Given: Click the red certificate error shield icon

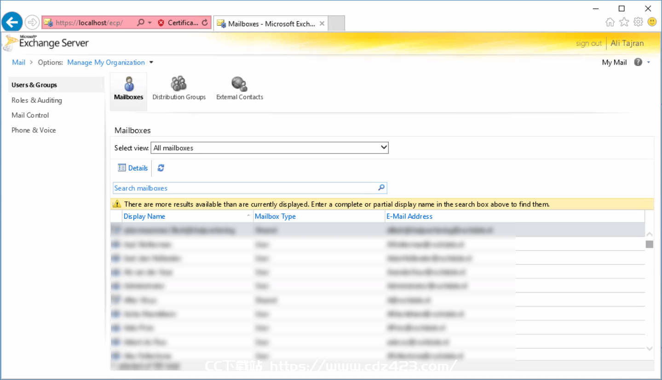Looking at the screenshot, I should tap(161, 23).
